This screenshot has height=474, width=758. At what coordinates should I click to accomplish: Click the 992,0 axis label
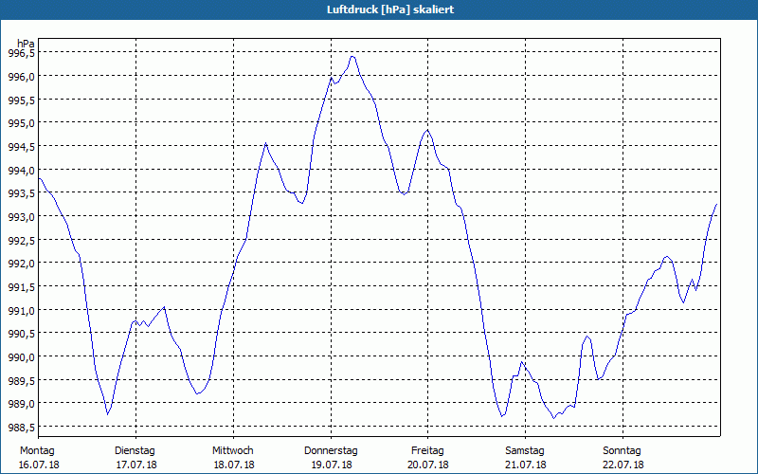[x=21, y=264]
